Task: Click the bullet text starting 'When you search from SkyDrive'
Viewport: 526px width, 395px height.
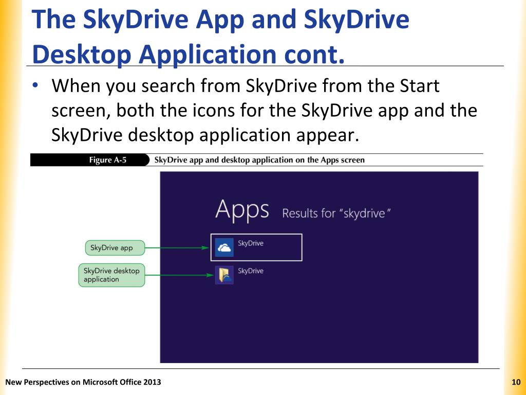Action: (x=264, y=110)
